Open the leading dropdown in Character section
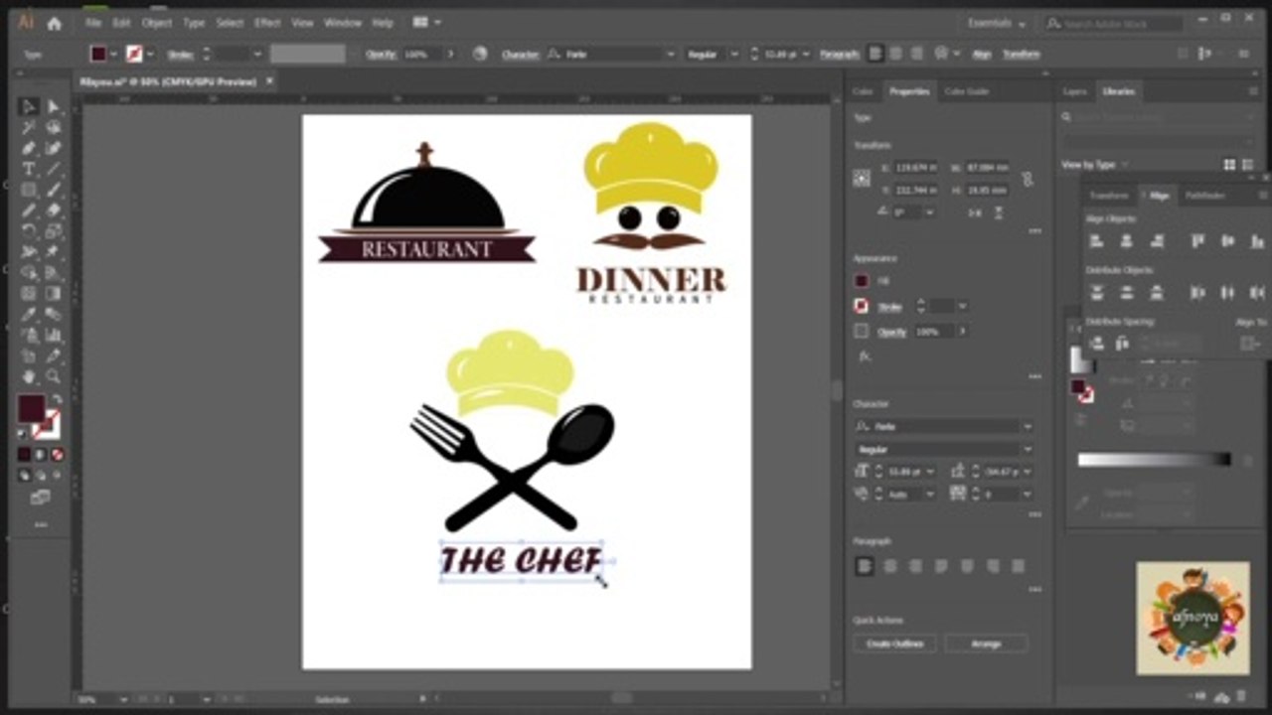1272x715 pixels. coord(1027,472)
